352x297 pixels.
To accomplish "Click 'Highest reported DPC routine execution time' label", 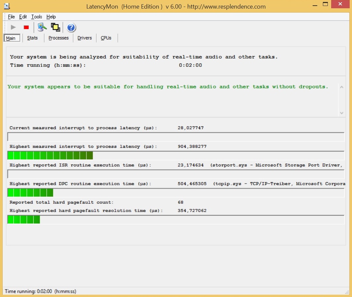I will (80, 184).
